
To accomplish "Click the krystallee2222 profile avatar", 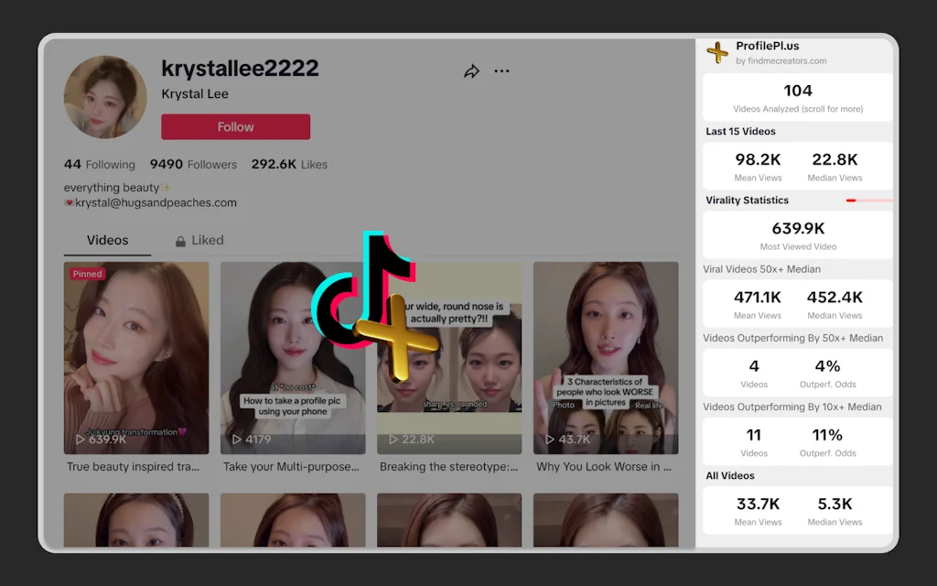I will tap(104, 95).
